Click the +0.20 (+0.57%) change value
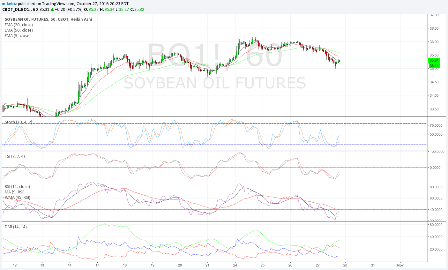 [69, 9]
